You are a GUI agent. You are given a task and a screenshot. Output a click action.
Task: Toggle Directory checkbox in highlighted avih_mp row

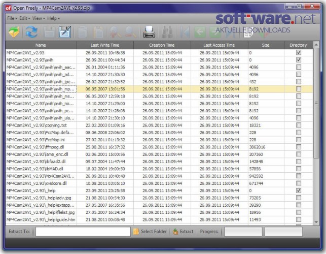pyautogui.click(x=299, y=89)
